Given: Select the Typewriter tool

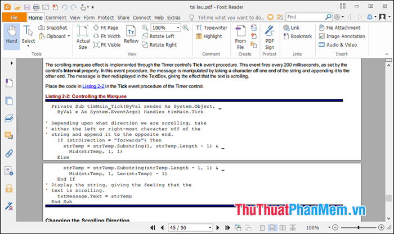Looking at the screenshot, I should click(213, 27).
